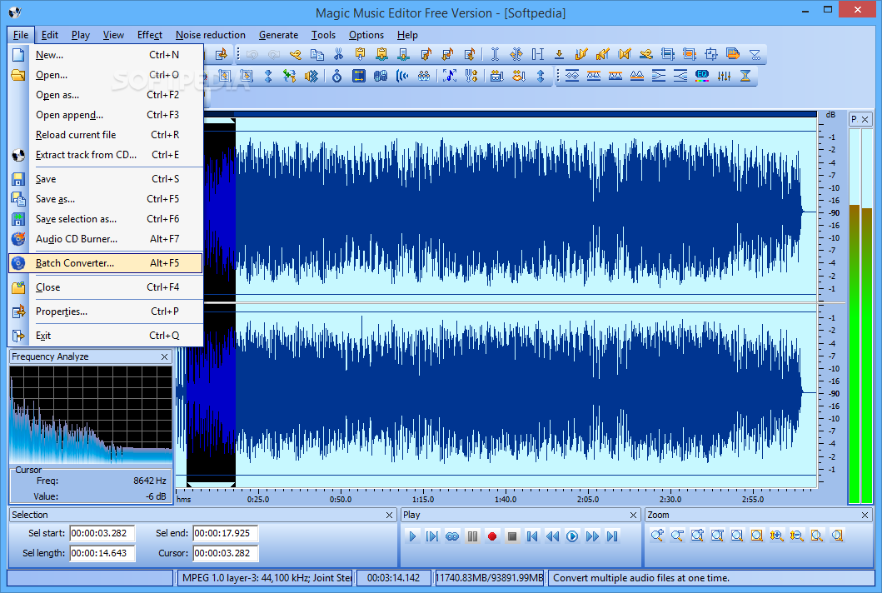The width and height of the screenshot is (882, 593).
Task: Fast forward with the double right arrow button
Action: [592, 536]
